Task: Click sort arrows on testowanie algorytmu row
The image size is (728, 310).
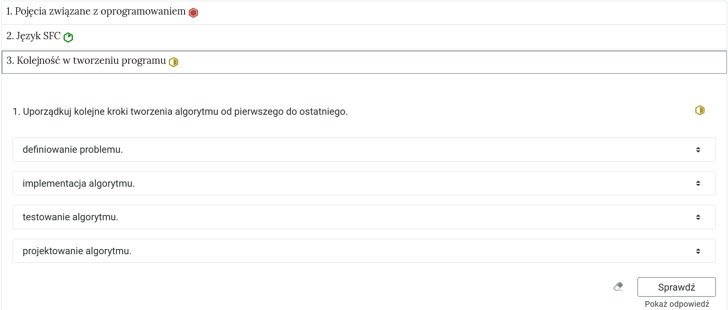Action: (x=698, y=217)
